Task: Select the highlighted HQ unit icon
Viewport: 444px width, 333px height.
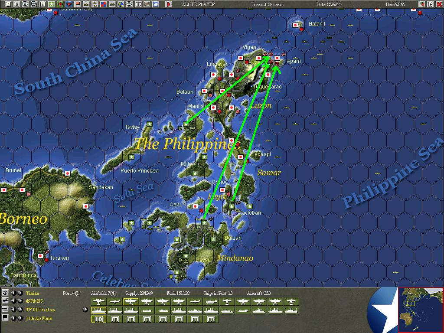Action: click(x=98, y=319)
